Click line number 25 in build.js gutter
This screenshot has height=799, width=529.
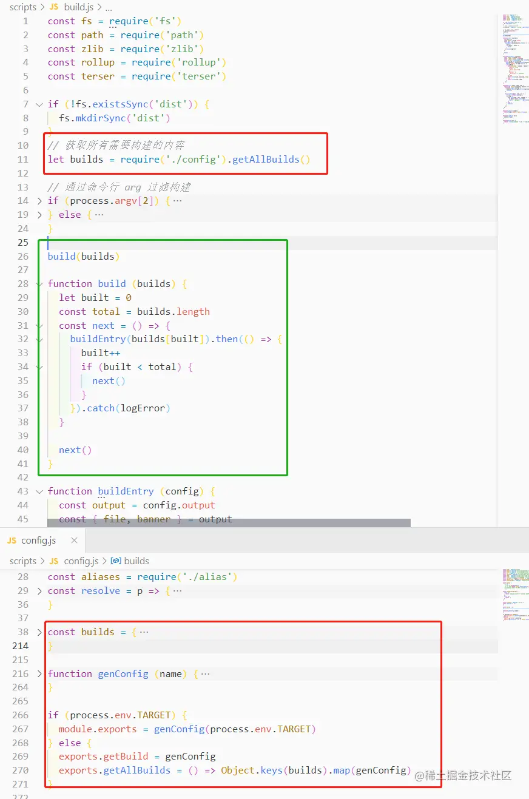23,243
